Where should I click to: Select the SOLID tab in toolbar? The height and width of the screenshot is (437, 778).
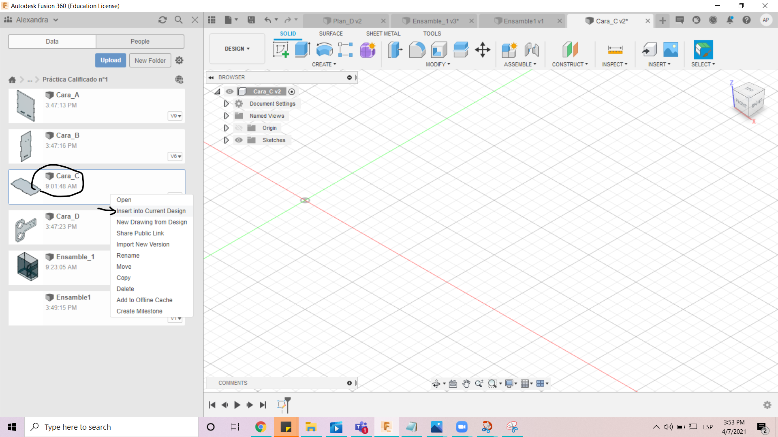tap(288, 33)
